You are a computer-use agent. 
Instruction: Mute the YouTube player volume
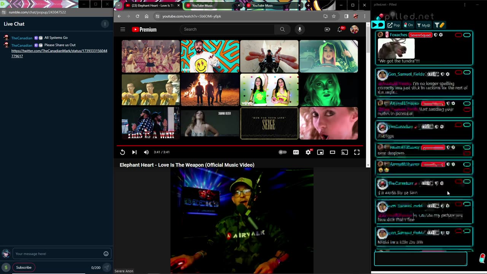point(146,152)
